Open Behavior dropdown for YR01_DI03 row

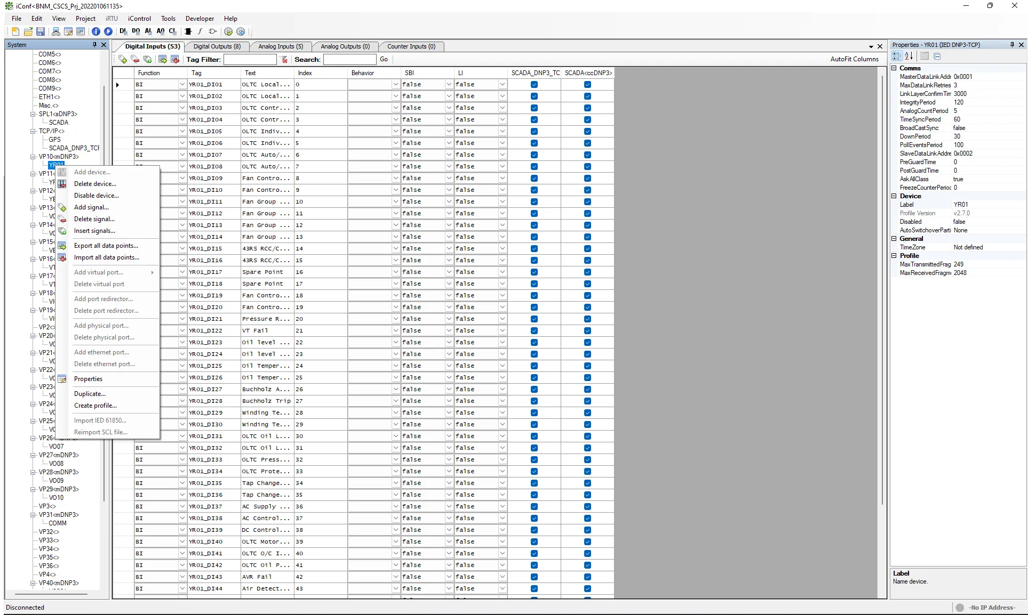[395, 108]
